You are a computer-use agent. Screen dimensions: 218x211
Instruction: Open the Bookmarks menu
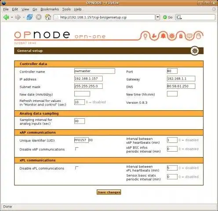click(x=50, y=9)
